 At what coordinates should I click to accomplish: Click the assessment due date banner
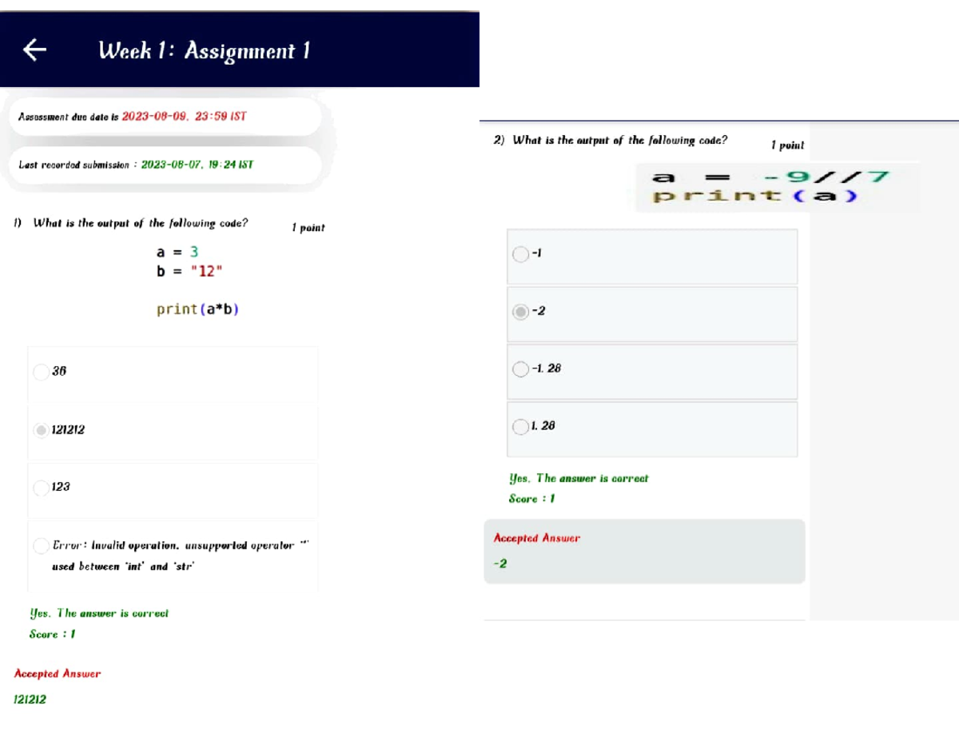(164, 117)
